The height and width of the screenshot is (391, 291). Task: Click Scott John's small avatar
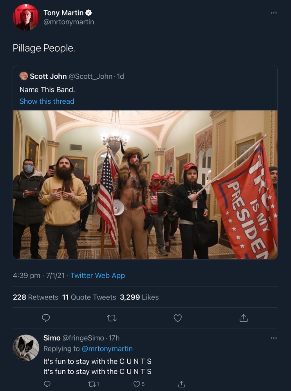(x=23, y=76)
